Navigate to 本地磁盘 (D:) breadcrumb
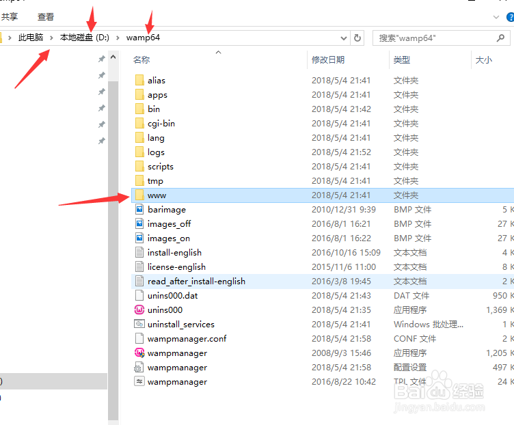514x425 pixels. (85, 38)
